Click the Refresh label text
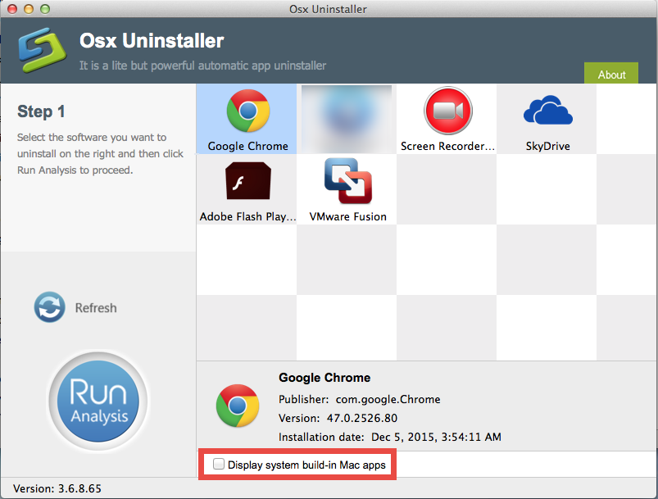 tap(96, 307)
